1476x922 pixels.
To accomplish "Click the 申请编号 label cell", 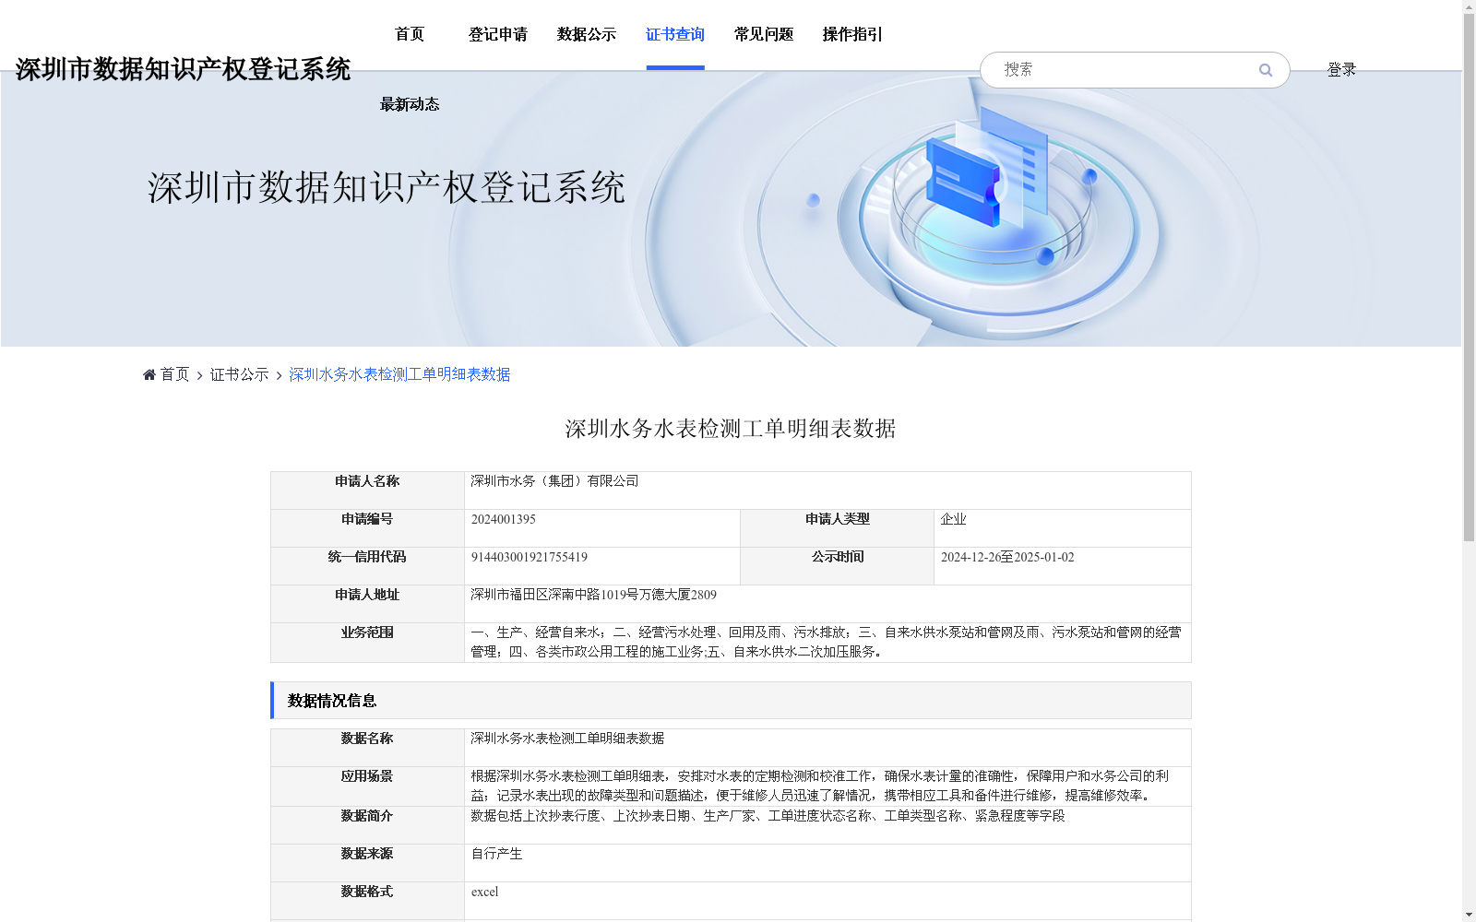I will (367, 528).
